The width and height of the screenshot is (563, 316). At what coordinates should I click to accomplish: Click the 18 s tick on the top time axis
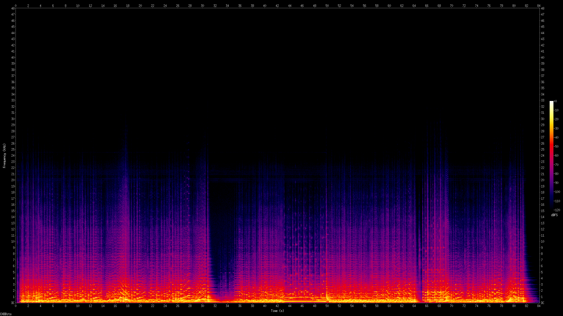point(128,5)
